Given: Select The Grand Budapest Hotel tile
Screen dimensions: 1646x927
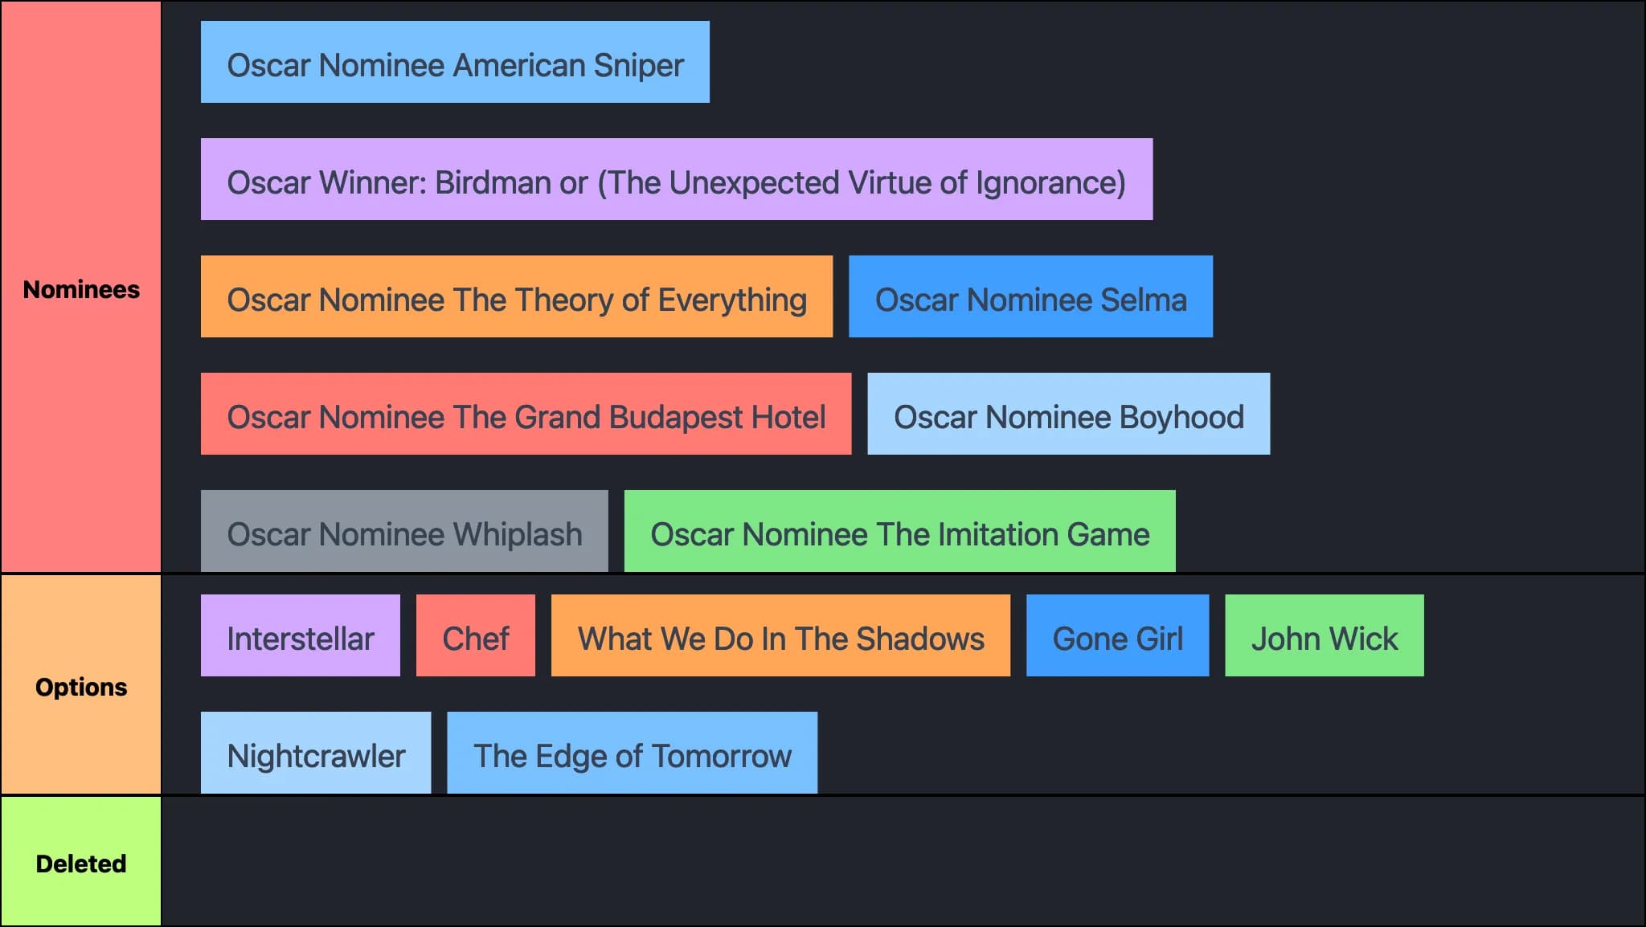Looking at the screenshot, I should click(x=526, y=414).
